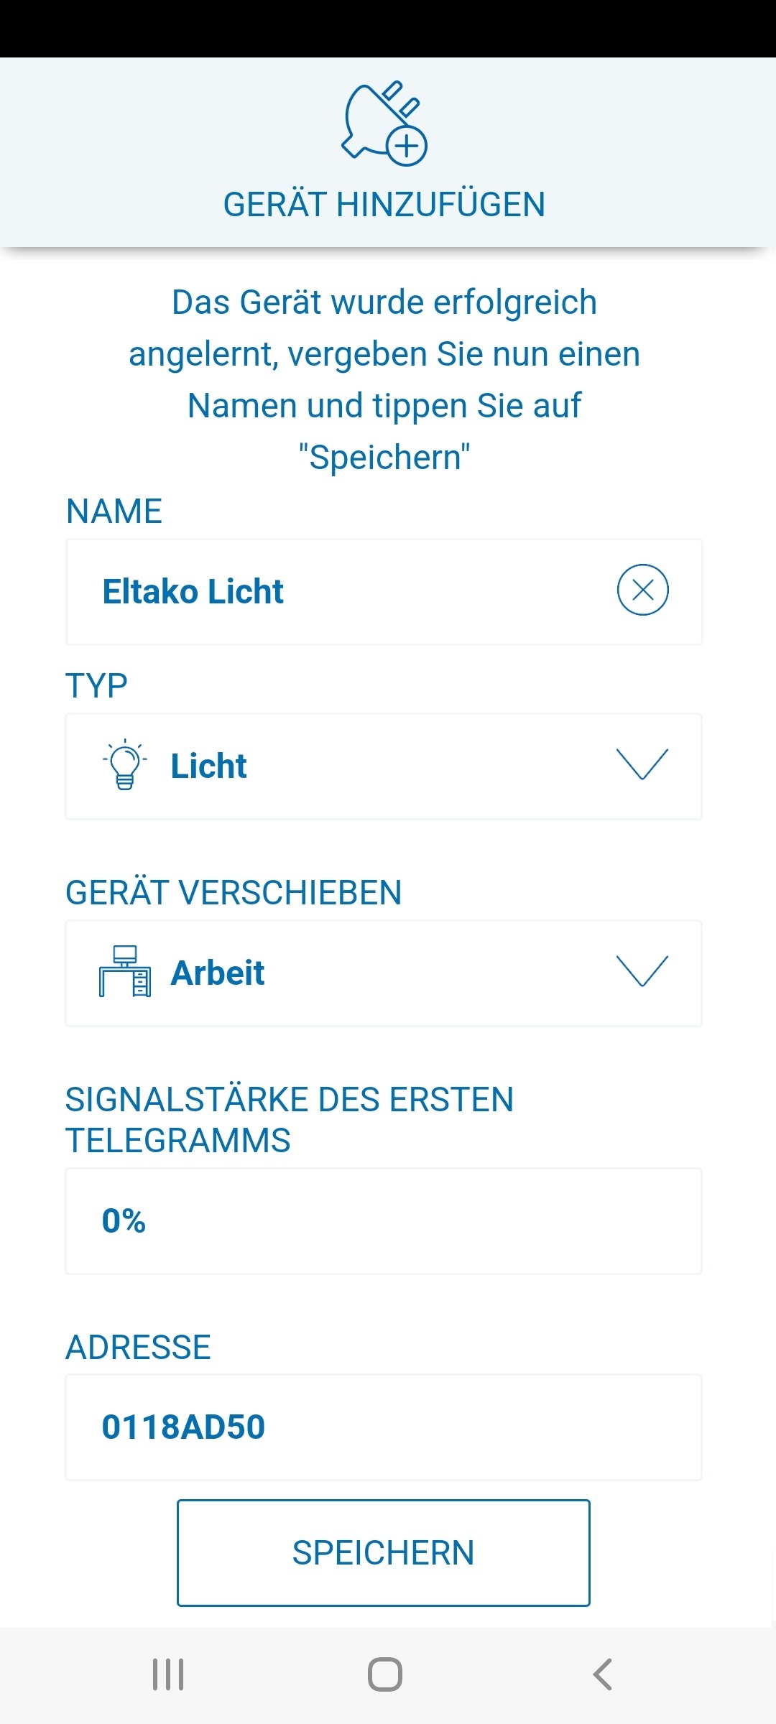The image size is (776, 1724).
Task: Expand the TYP dropdown chevron
Action: [642, 764]
